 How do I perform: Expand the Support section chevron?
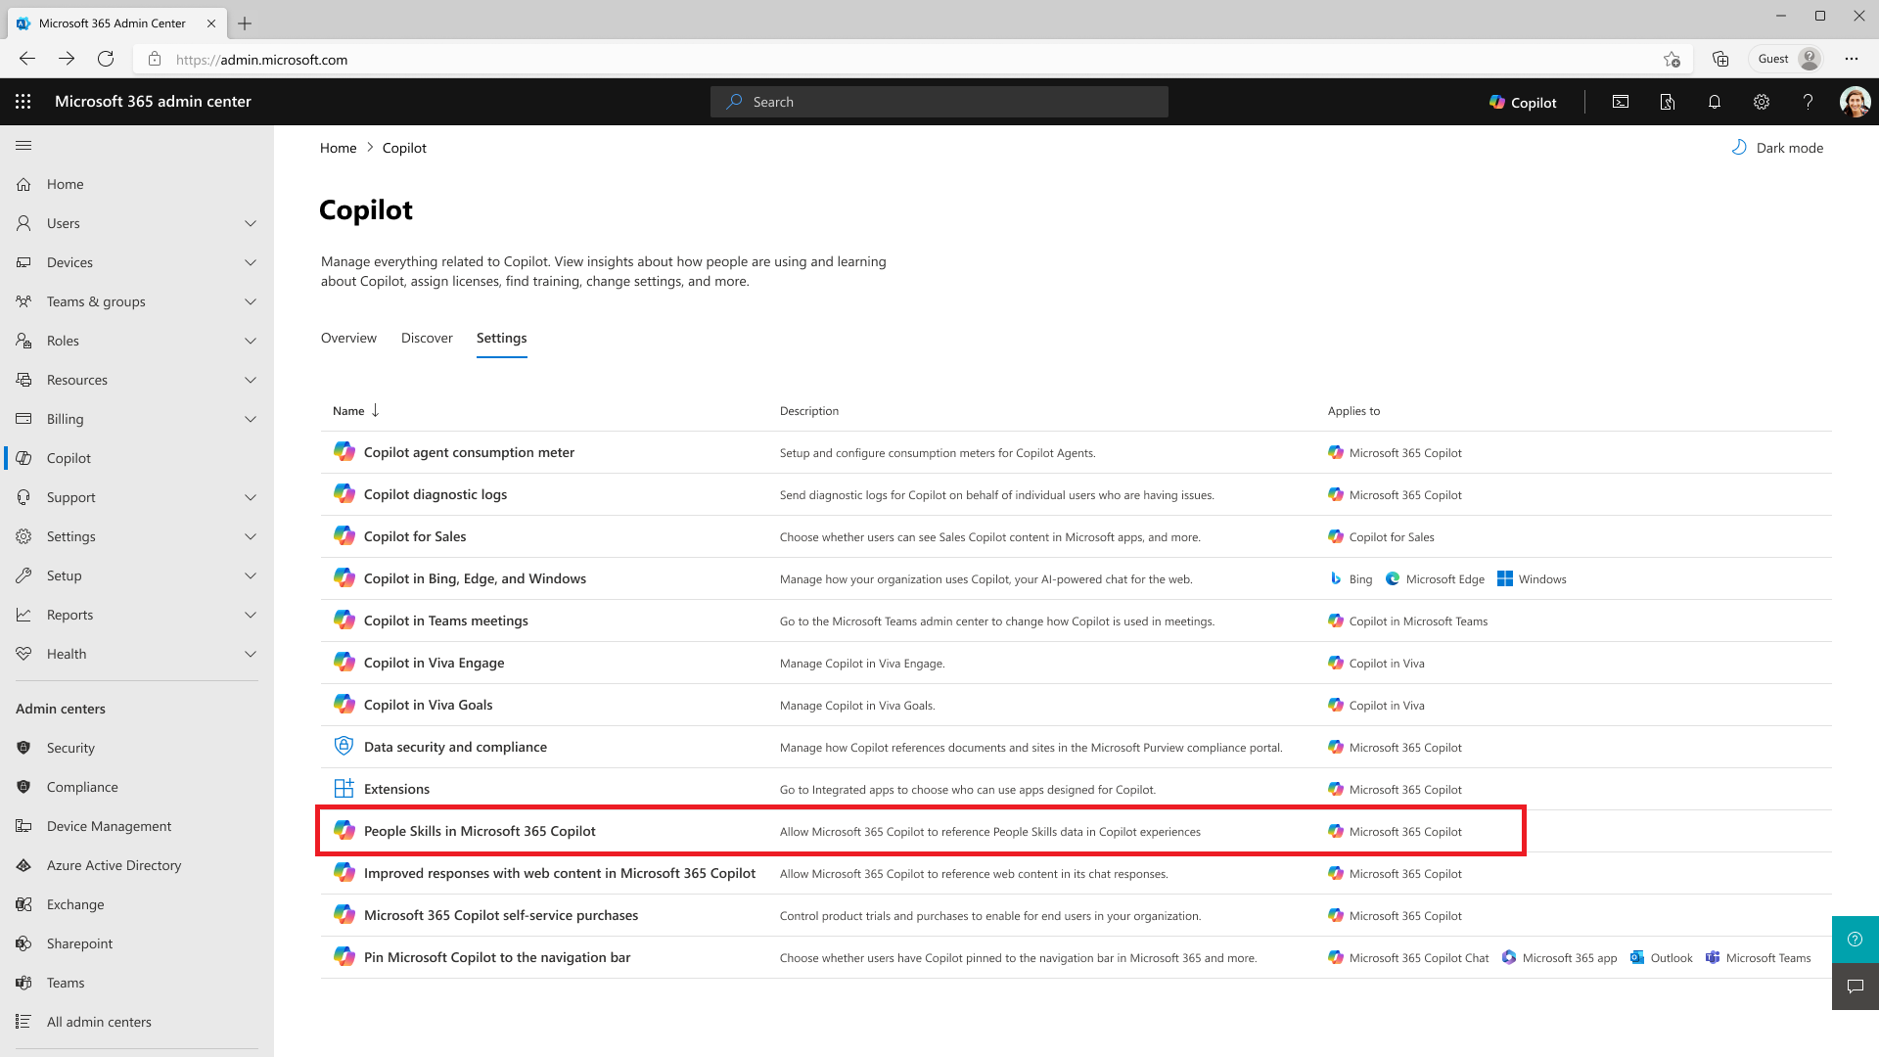click(251, 497)
